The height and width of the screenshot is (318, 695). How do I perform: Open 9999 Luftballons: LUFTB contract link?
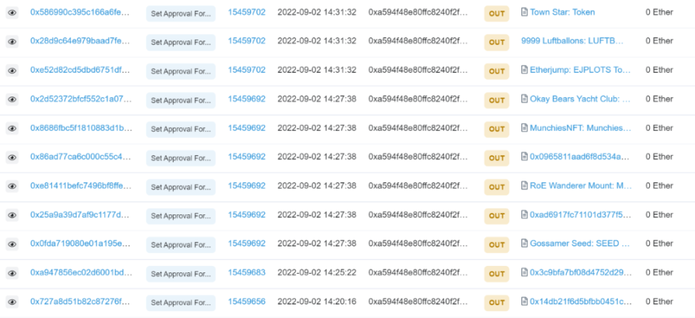pos(573,41)
